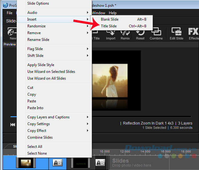
Task: Click the '3 Layers' info text
Action: click(x=185, y=123)
